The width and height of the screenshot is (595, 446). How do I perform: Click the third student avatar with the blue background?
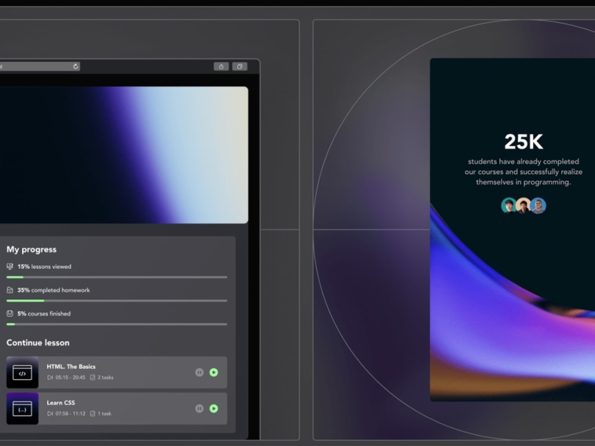pyautogui.click(x=538, y=206)
